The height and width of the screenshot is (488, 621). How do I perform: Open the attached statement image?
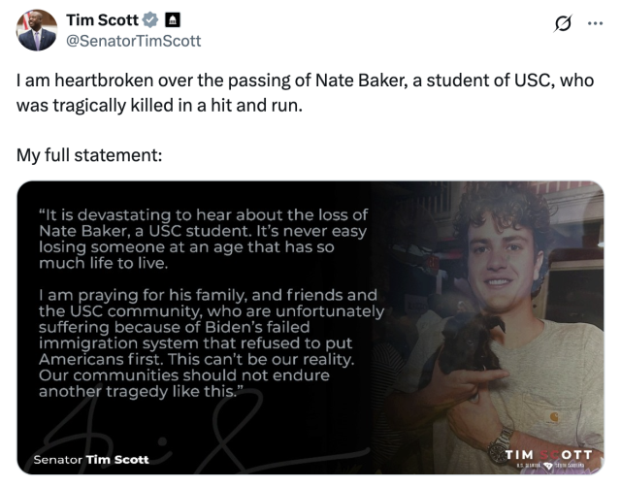point(310,328)
